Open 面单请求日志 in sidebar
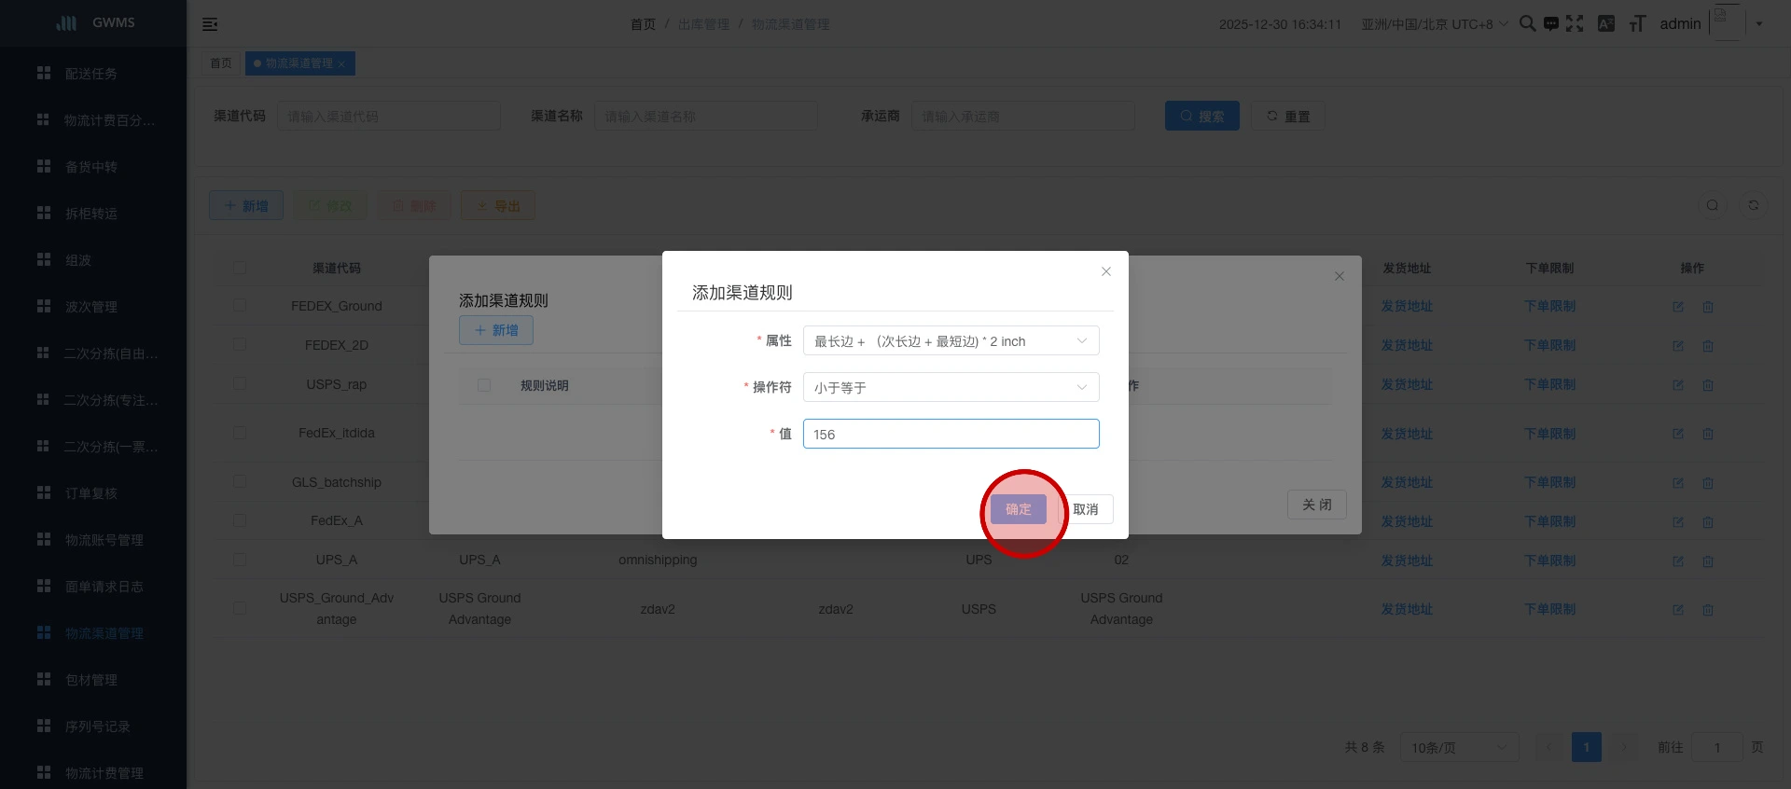 (x=104, y=587)
